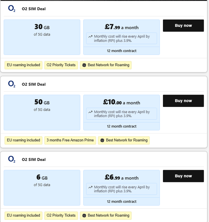The width and height of the screenshot is (209, 222).
Task: Select the 50 GB of 5G data panel
Action: (x=42, y=112)
